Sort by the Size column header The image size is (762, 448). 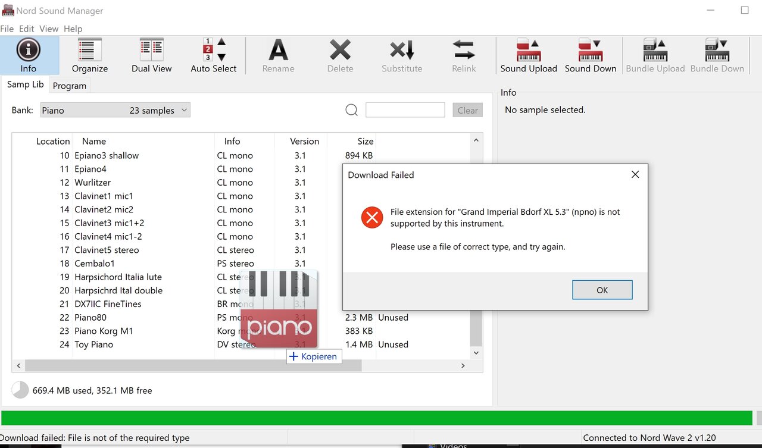(x=366, y=141)
